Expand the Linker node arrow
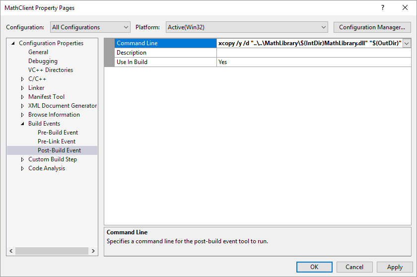 23,88
